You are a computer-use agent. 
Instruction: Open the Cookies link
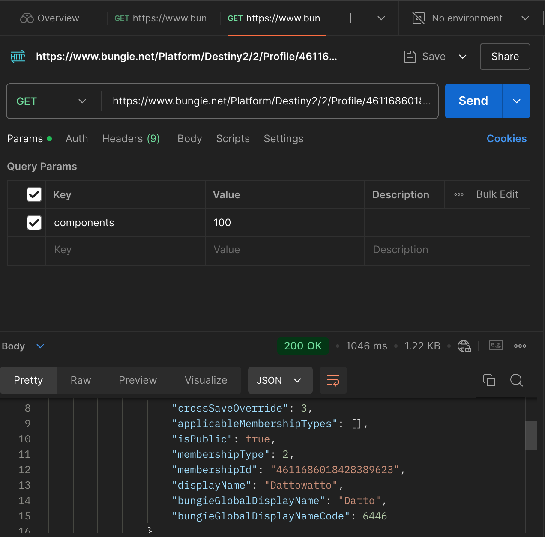click(x=506, y=139)
